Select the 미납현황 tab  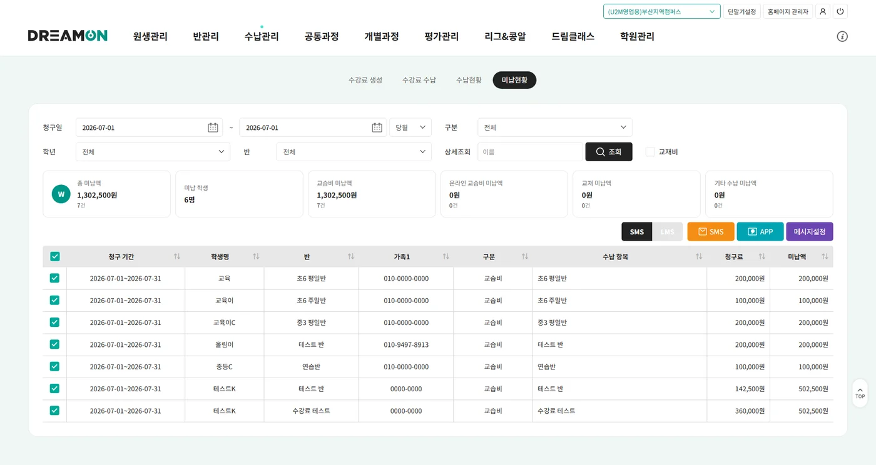point(514,80)
